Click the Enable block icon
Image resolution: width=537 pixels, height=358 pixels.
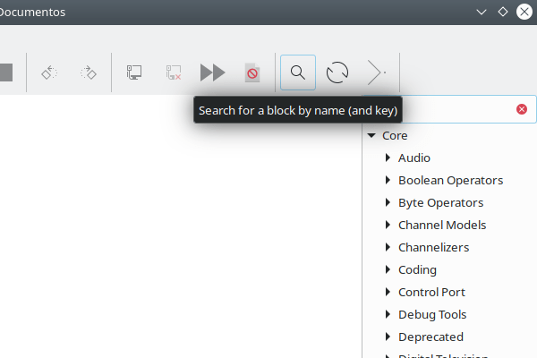tap(134, 72)
